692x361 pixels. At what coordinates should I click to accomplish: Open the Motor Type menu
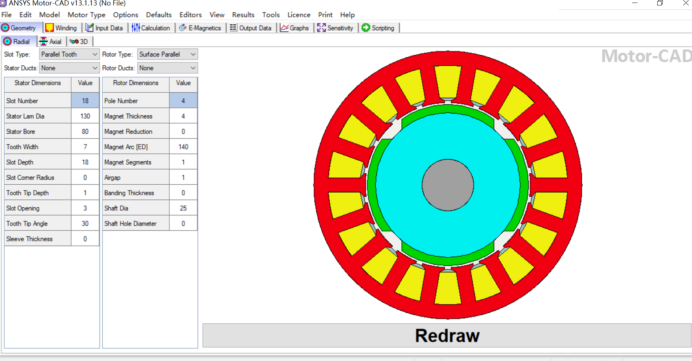(x=86, y=15)
